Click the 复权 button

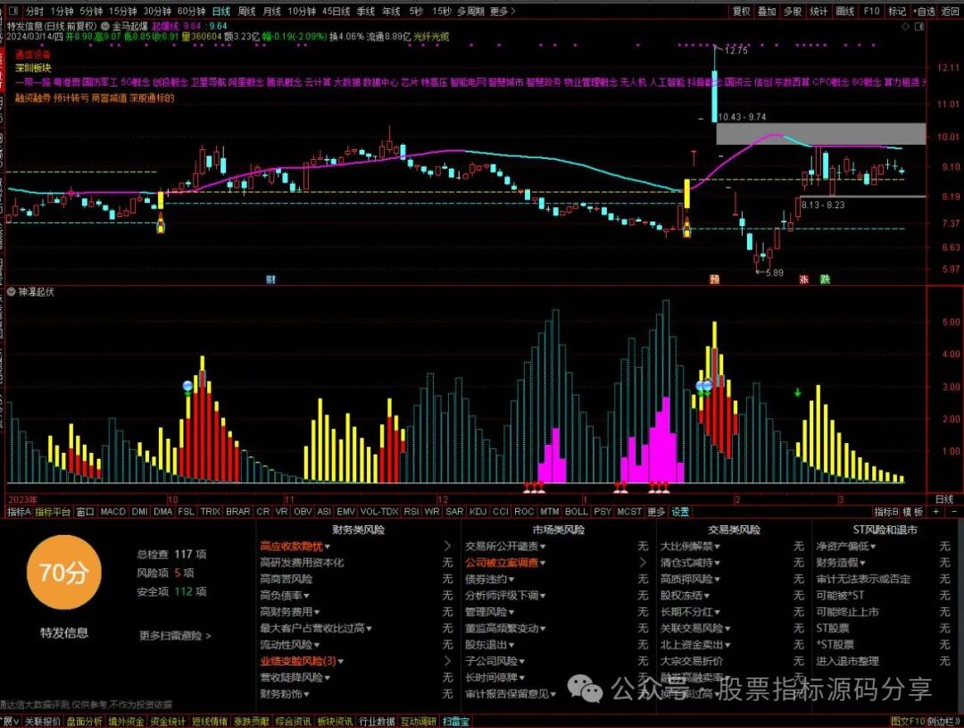click(x=742, y=11)
